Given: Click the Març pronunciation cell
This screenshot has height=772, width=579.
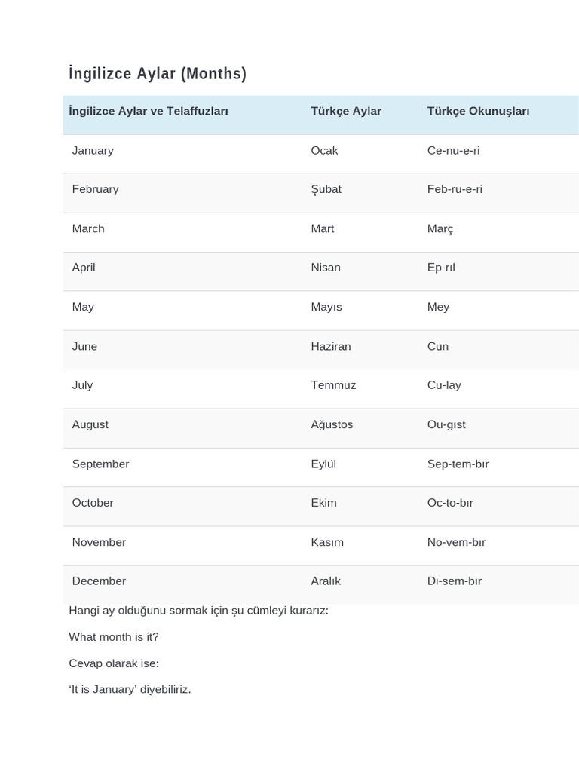Looking at the screenshot, I should coord(440,228).
